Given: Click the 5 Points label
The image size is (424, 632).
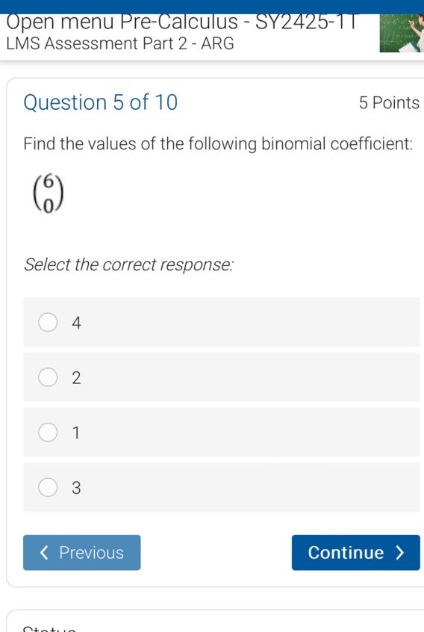Looking at the screenshot, I should [x=390, y=103].
